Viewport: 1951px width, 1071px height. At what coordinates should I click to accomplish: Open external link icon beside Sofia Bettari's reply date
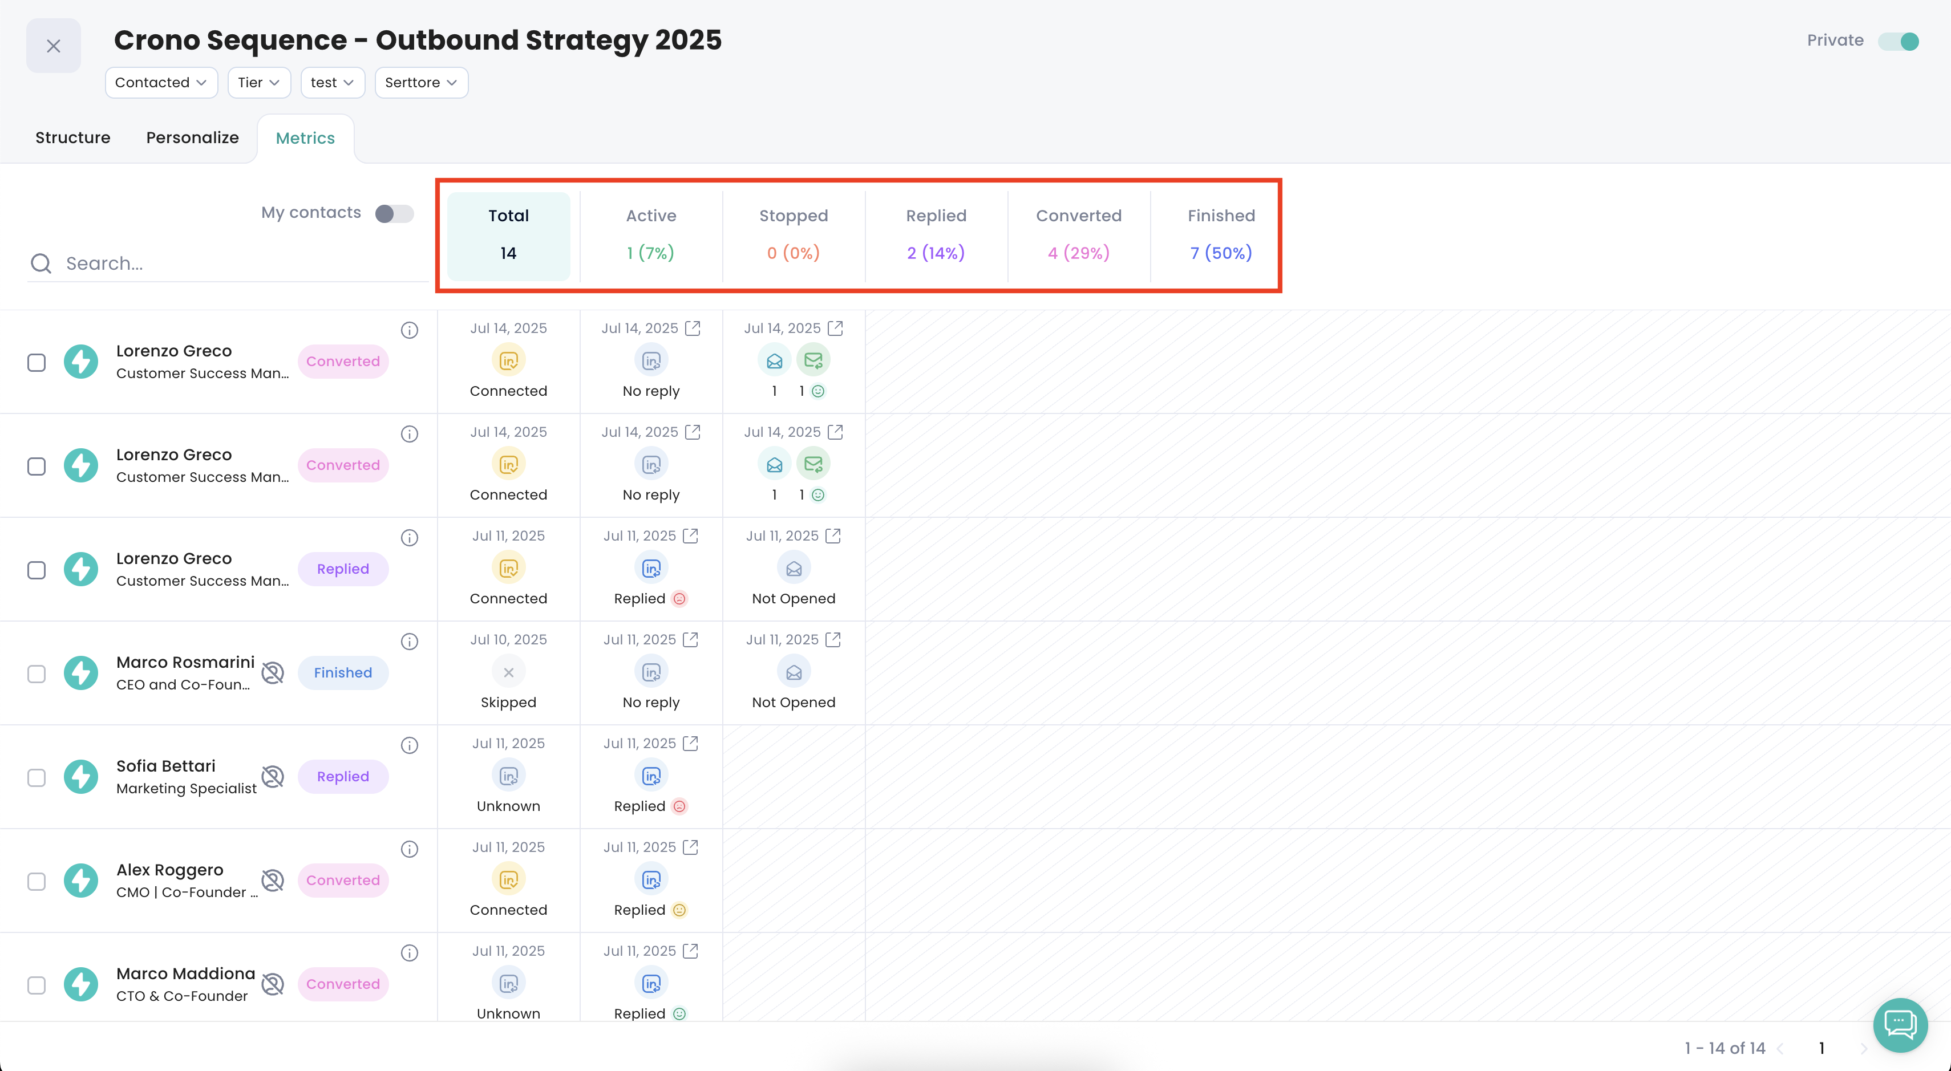(690, 743)
